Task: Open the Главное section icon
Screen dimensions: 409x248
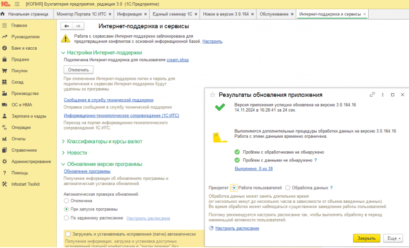Action: click(4, 25)
